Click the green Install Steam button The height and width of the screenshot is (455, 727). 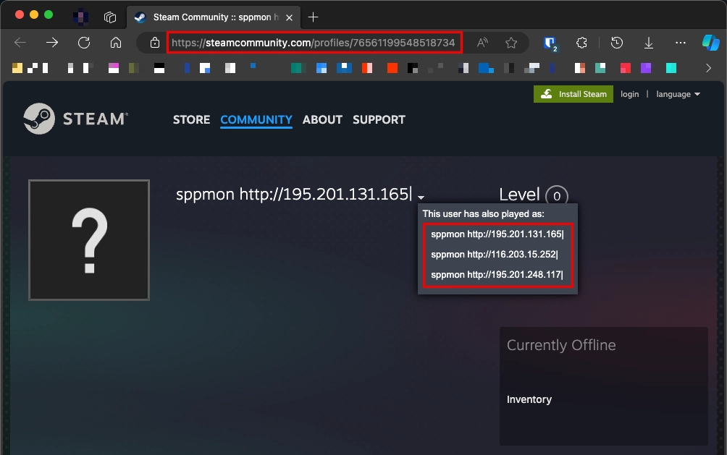[x=573, y=94]
